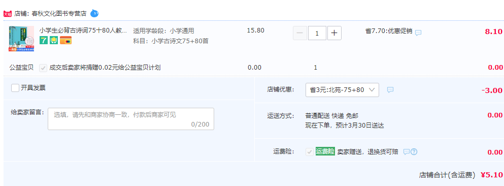This screenshot has height=186, width=504.
Task: Open comment bubble beside store discount dropdown
Action: click(x=390, y=90)
